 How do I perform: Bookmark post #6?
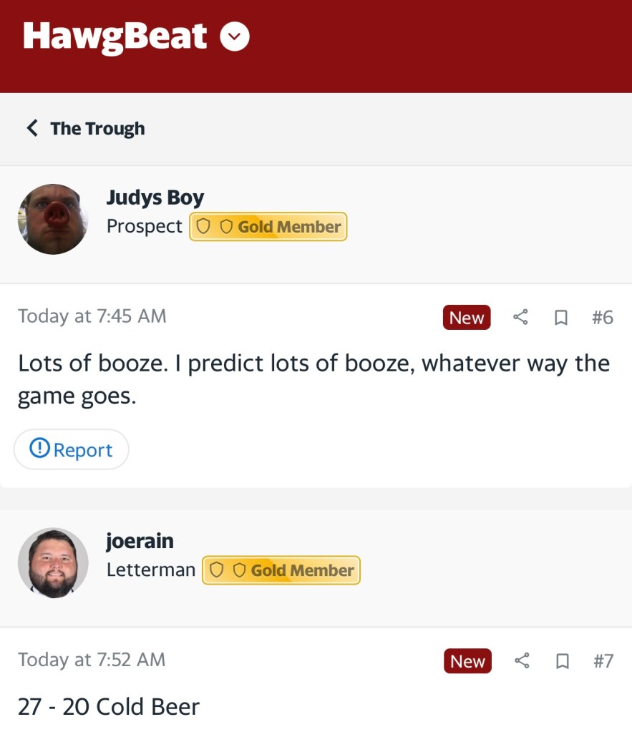(x=561, y=317)
